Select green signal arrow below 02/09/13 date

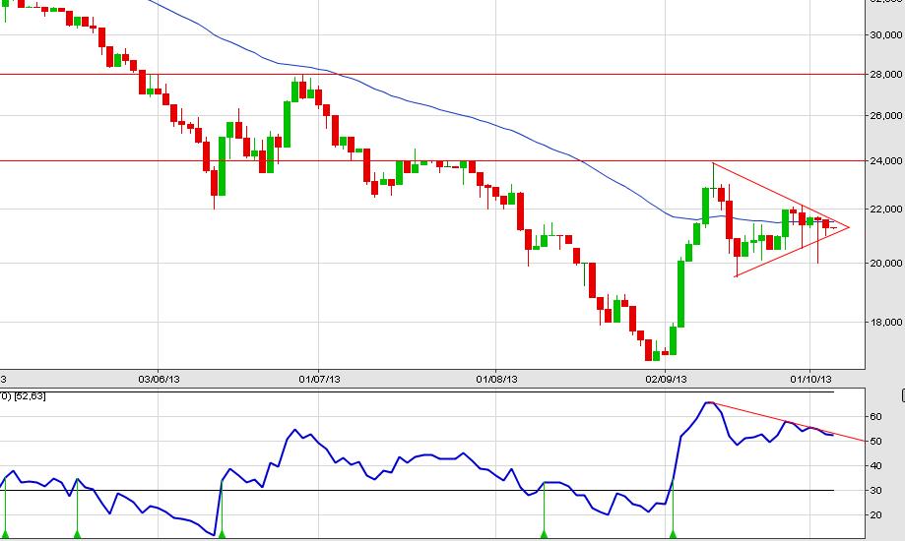[673, 534]
